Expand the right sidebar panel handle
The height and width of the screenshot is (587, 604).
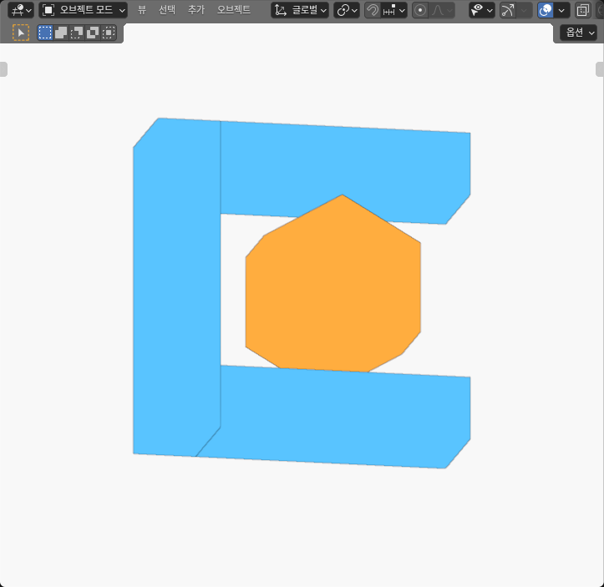click(x=600, y=69)
